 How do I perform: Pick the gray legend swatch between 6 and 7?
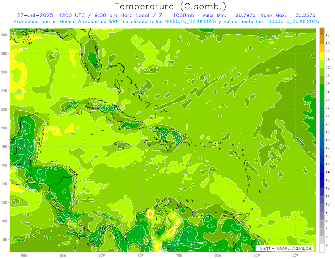point(322,232)
